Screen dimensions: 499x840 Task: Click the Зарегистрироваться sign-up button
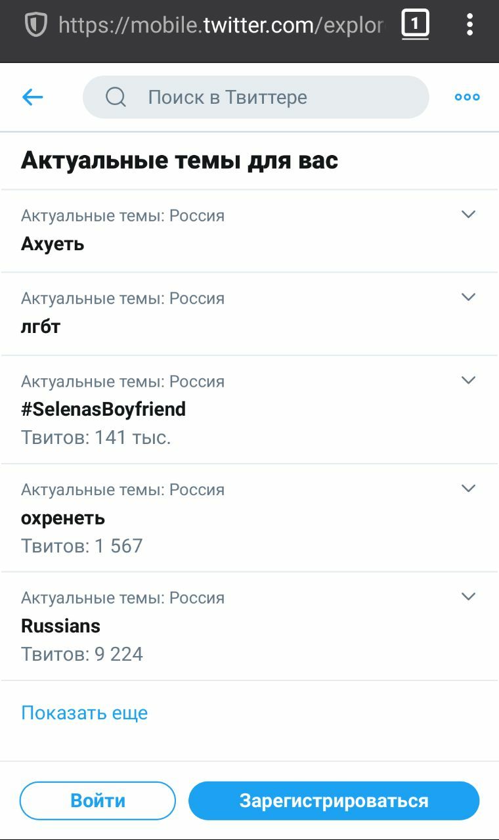(334, 801)
